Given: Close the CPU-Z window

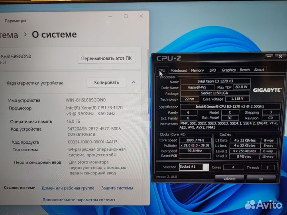Looking at the screenshot, I should click(x=280, y=56).
